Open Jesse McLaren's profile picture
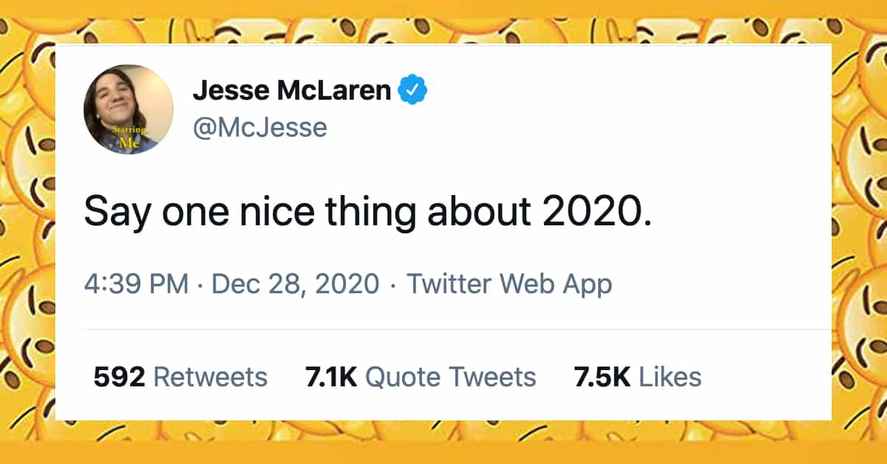 tap(128, 109)
